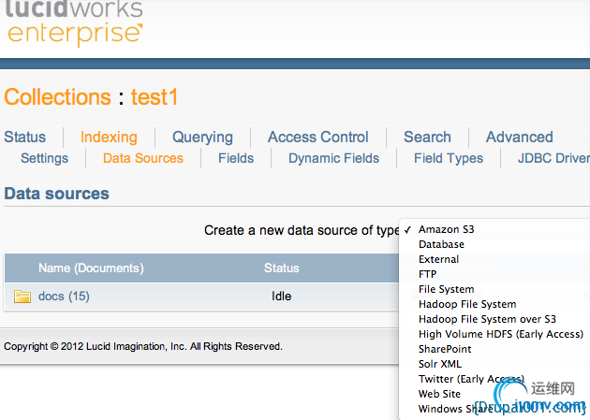Viewport: 590px width, 420px height.
Task: Choose the SharePoint option
Action: point(445,349)
